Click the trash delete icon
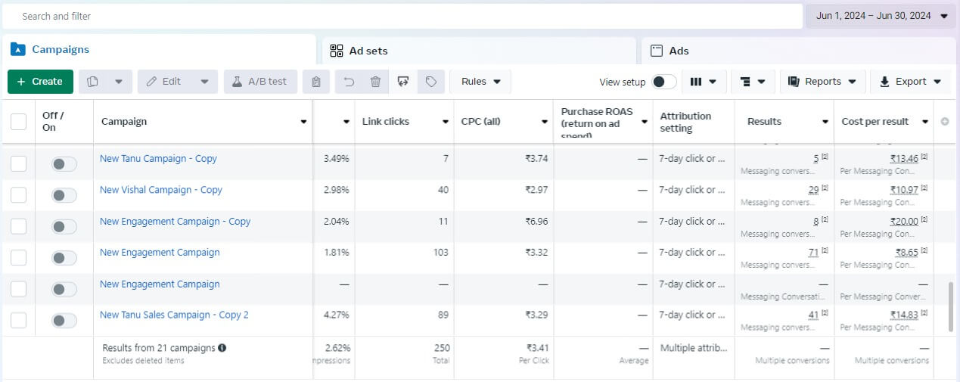The image size is (960, 382). (375, 82)
